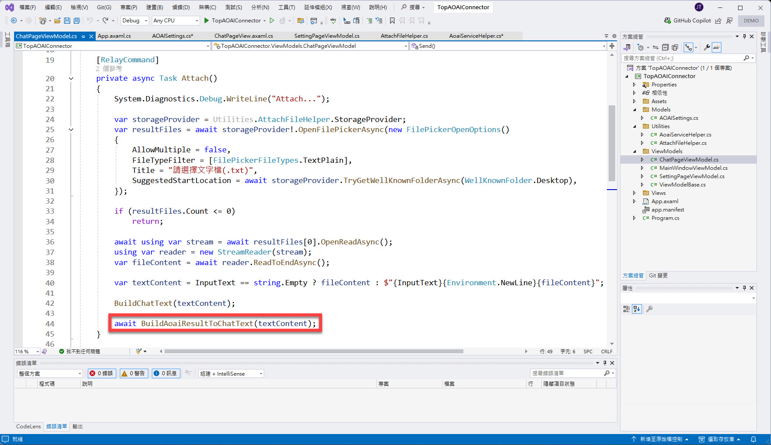Open the 整個方案 scope dropdown
This screenshot has height=445, width=771.
point(50,373)
